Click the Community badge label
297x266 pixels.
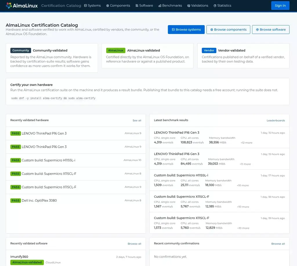pyautogui.click(x=21, y=50)
